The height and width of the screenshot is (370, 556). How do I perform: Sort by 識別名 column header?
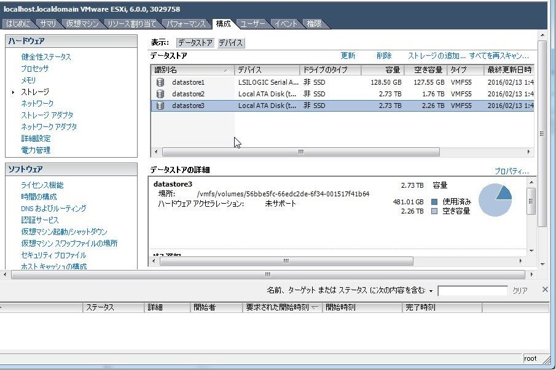tap(192, 70)
